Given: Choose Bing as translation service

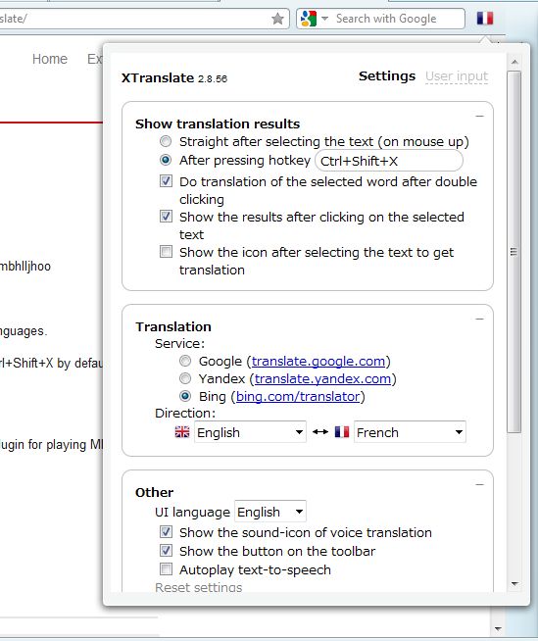Looking at the screenshot, I should [x=185, y=396].
